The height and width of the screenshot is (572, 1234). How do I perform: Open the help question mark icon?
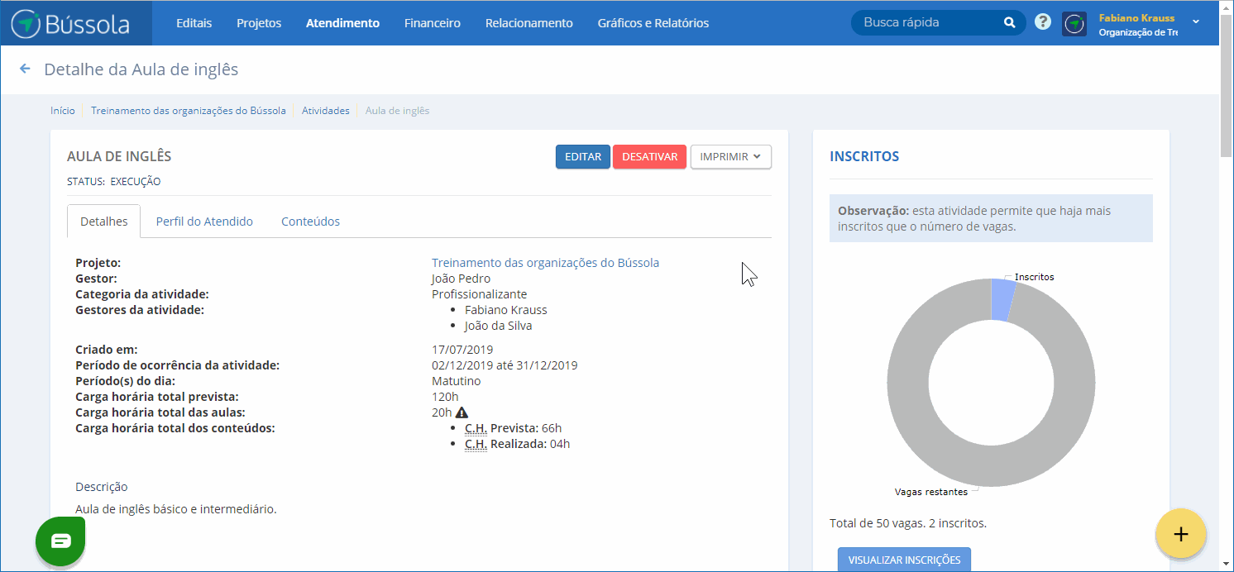tap(1043, 22)
